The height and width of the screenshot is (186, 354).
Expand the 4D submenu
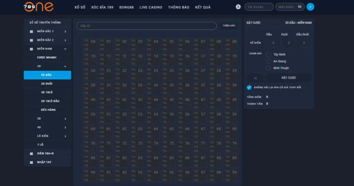pos(65,128)
